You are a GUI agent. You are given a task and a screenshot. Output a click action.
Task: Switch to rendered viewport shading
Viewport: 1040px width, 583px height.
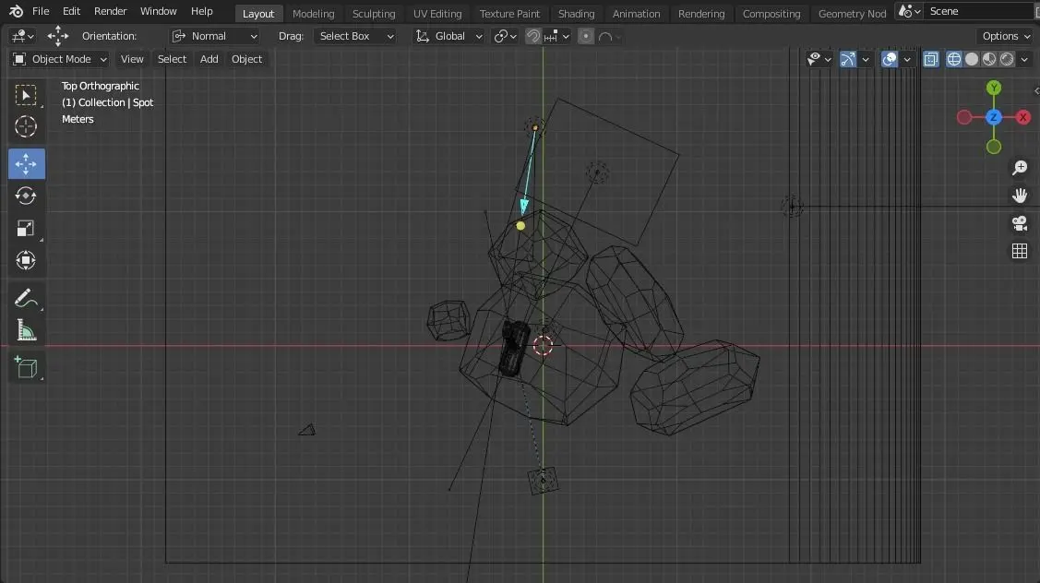(x=1007, y=59)
